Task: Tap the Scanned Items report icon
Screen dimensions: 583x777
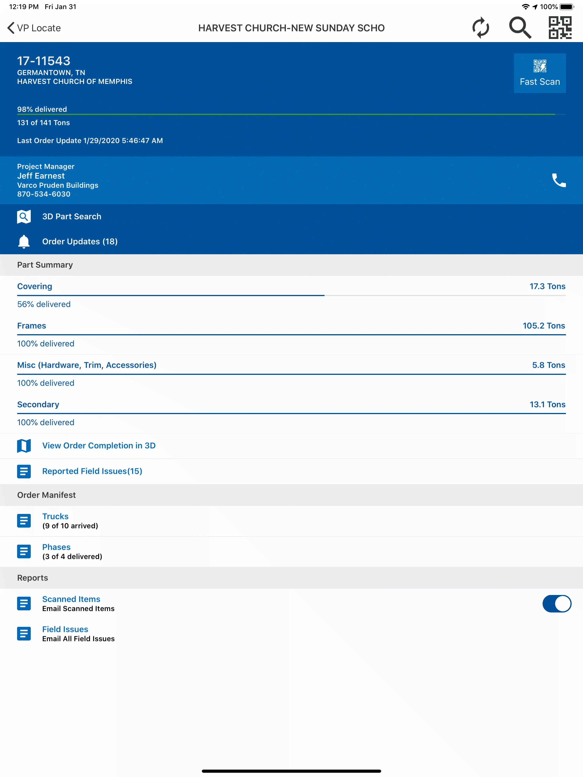Action: pos(24,604)
